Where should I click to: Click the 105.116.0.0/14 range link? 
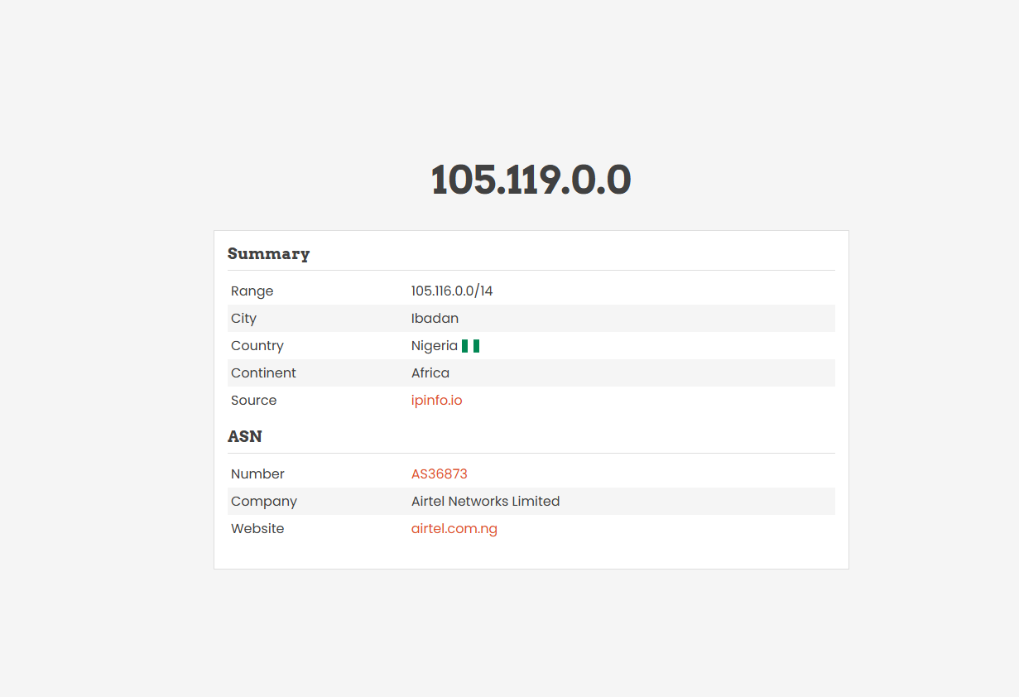click(451, 291)
